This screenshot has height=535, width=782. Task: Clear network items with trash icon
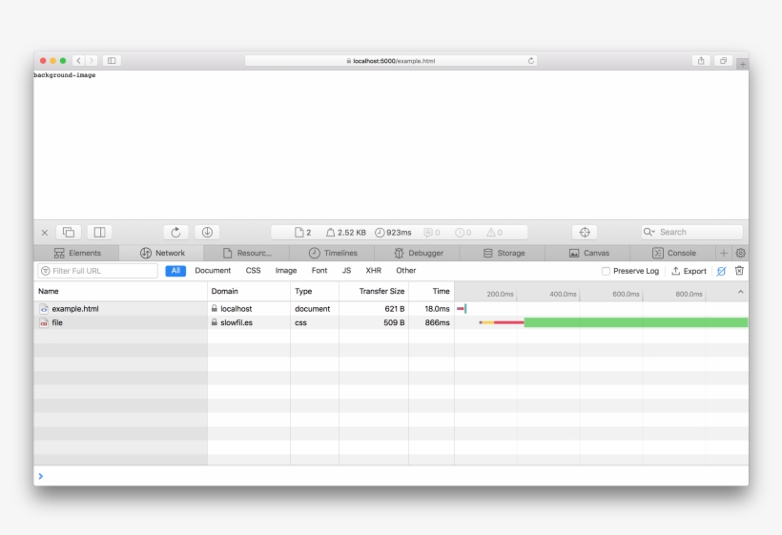[x=739, y=271]
